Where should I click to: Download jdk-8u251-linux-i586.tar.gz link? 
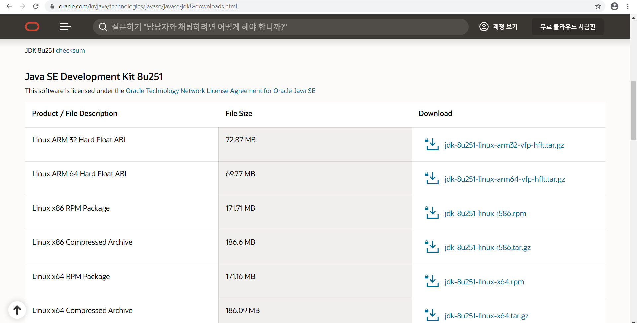487,247
